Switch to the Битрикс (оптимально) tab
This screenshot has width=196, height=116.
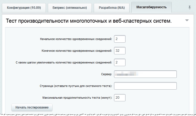point(70,8)
